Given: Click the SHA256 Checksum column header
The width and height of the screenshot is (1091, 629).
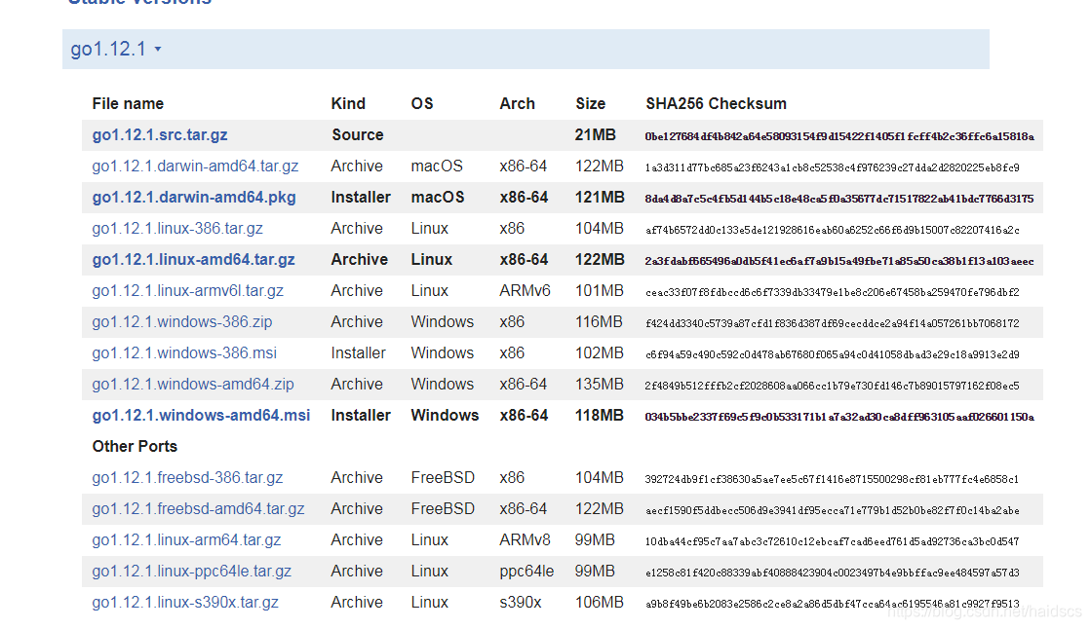Looking at the screenshot, I should pyautogui.click(x=716, y=103).
